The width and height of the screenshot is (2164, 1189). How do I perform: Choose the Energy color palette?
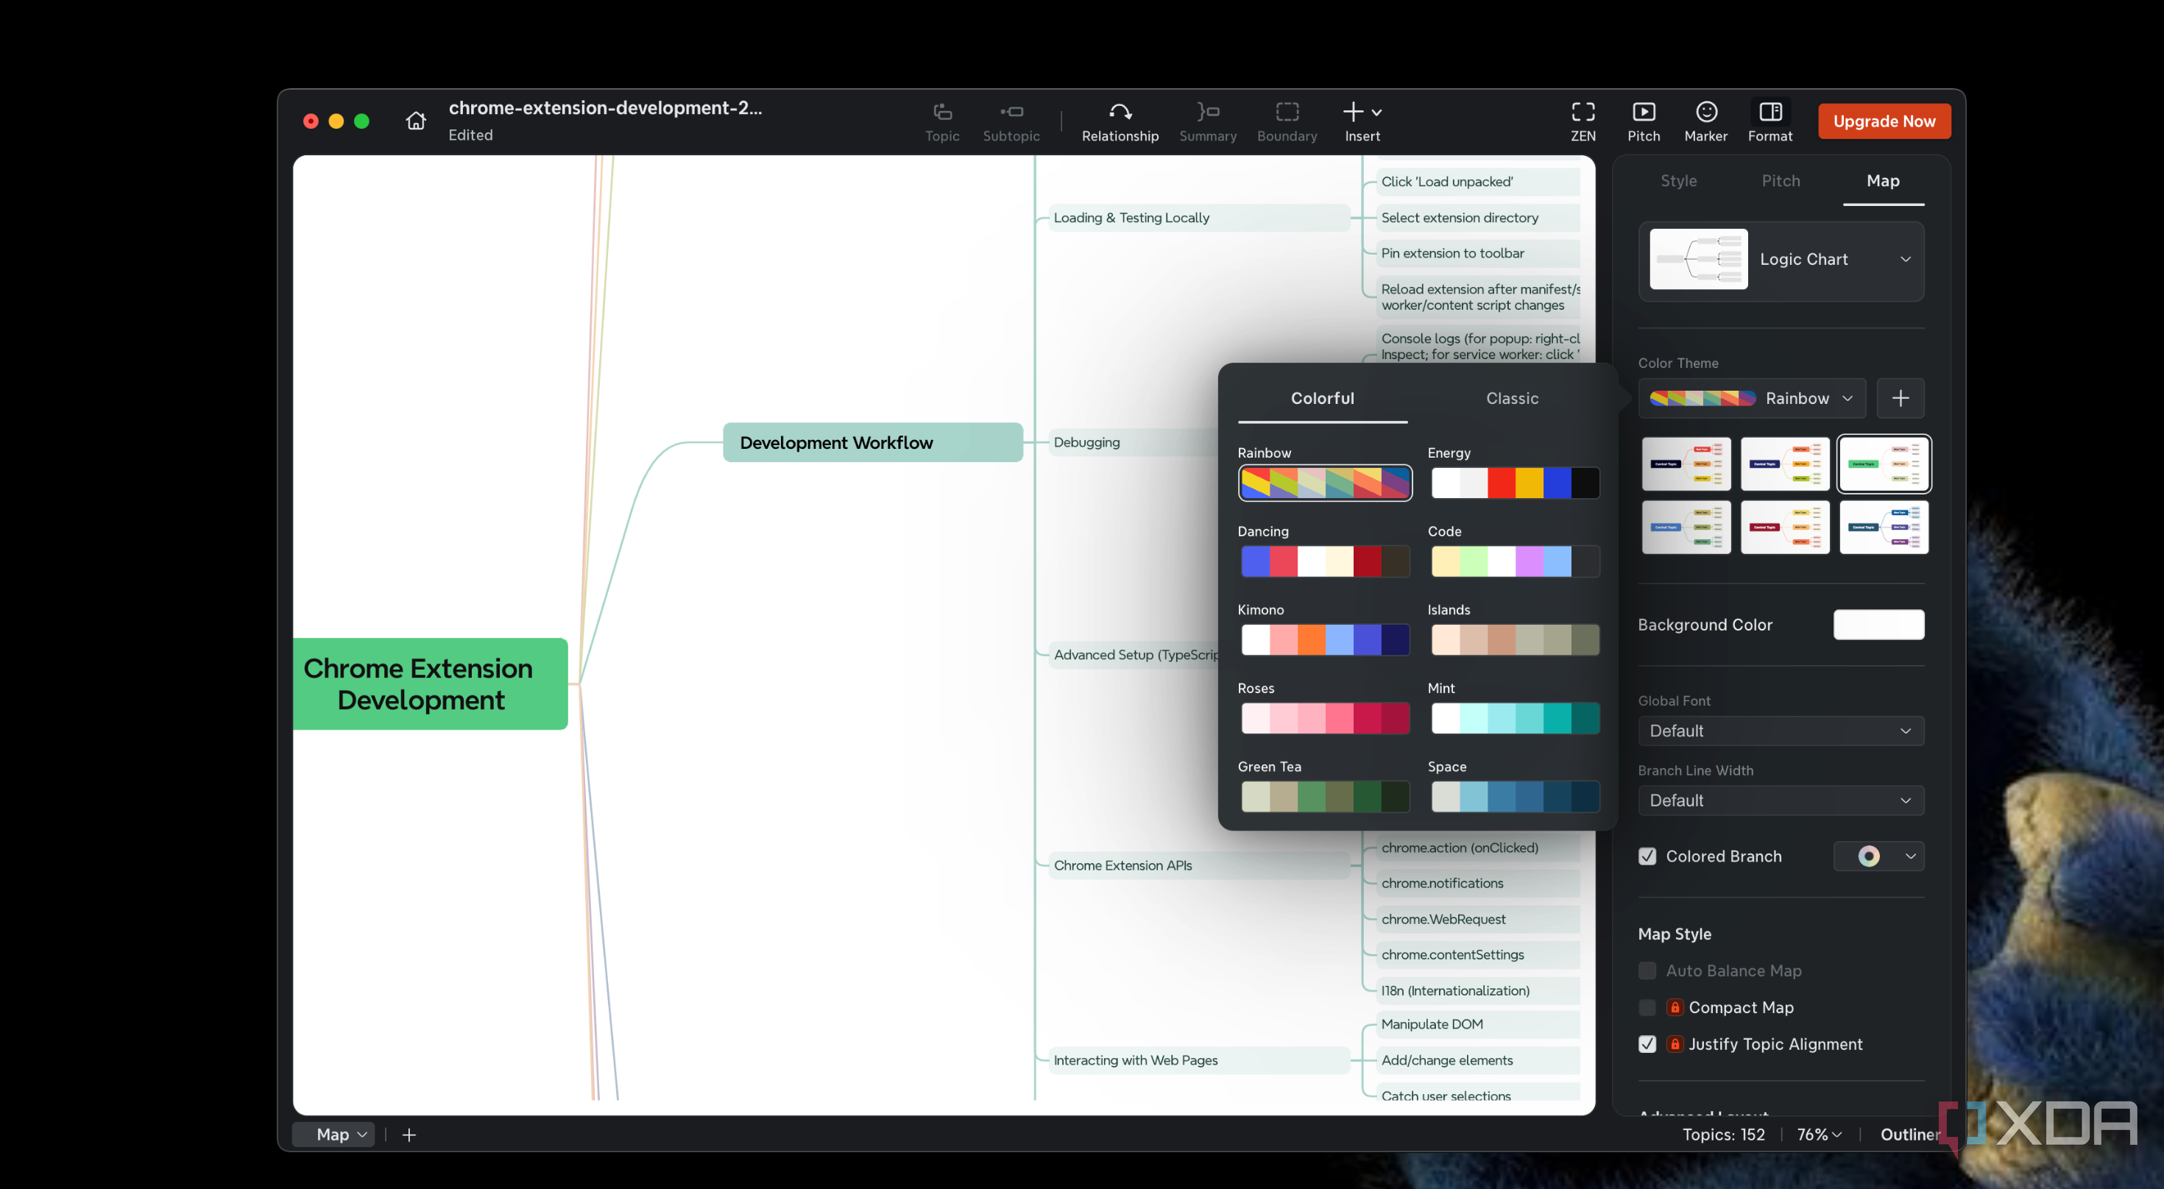[x=1515, y=483]
